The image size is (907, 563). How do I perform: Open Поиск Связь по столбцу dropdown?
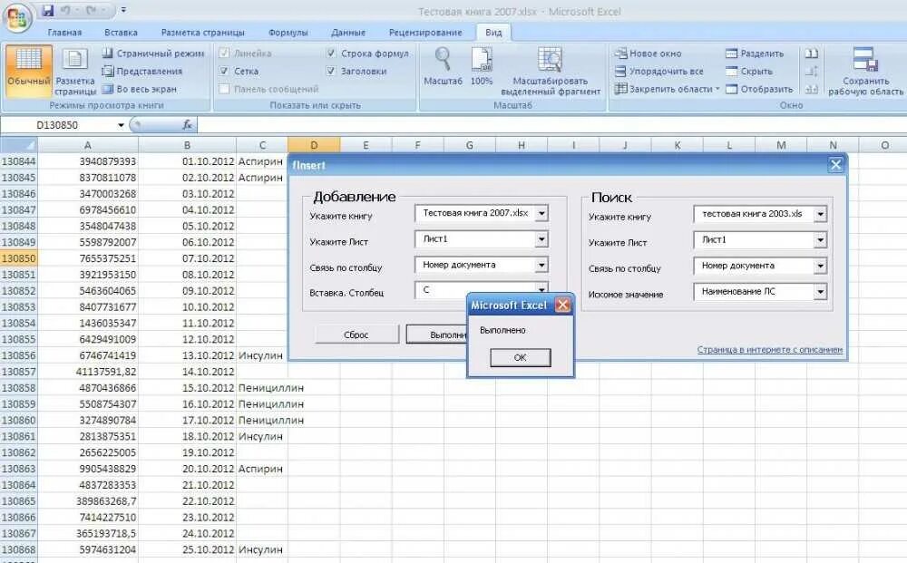(x=820, y=266)
